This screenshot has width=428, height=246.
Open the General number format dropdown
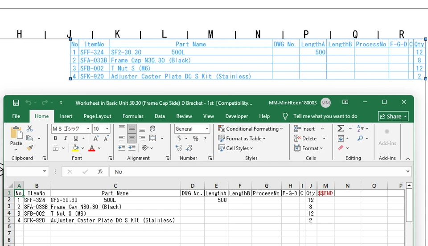[x=206, y=129]
